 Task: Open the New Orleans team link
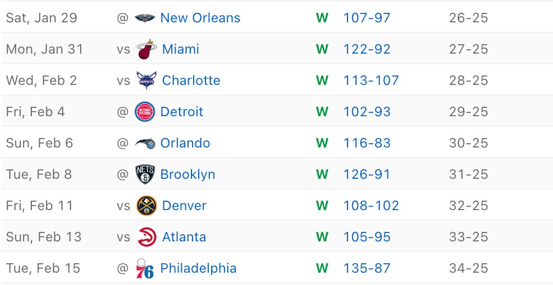(x=200, y=18)
